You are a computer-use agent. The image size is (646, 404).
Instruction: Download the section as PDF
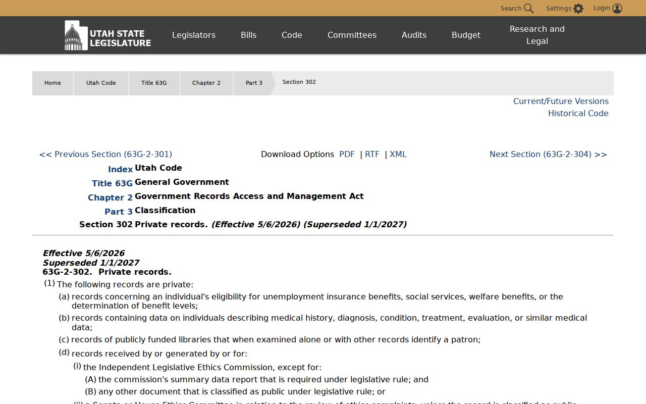coord(347,154)
